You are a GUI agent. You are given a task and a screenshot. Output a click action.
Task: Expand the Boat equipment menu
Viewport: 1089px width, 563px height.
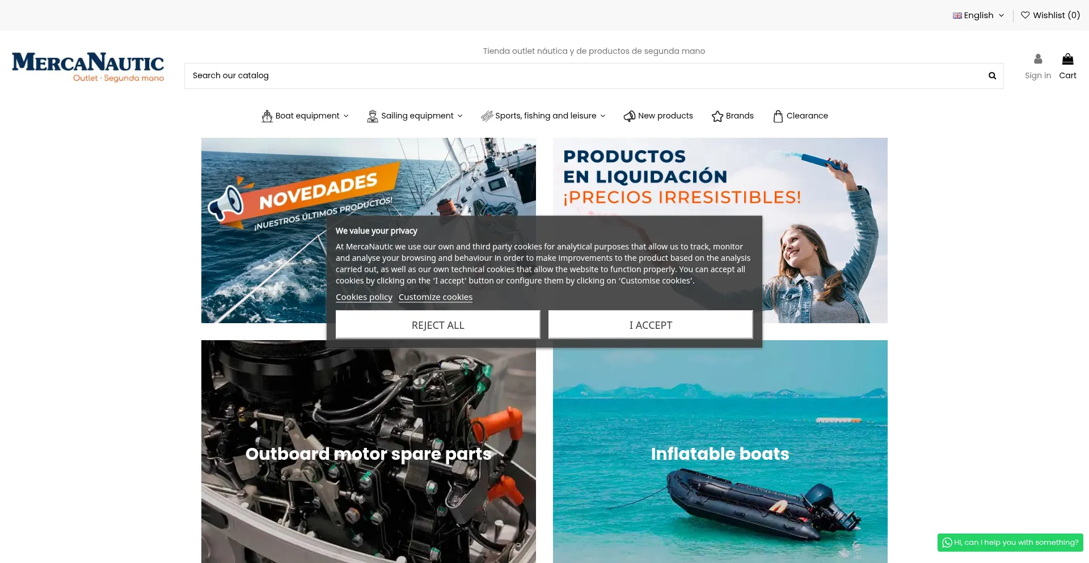coord(305,116)
